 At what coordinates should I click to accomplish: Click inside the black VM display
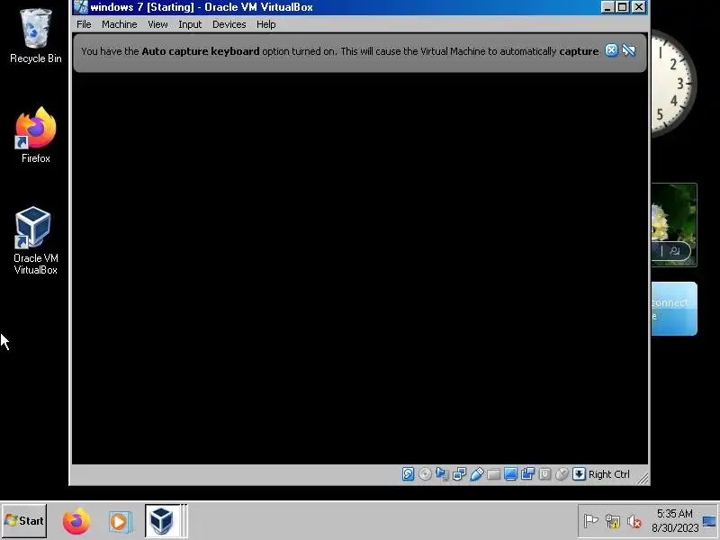360,268
